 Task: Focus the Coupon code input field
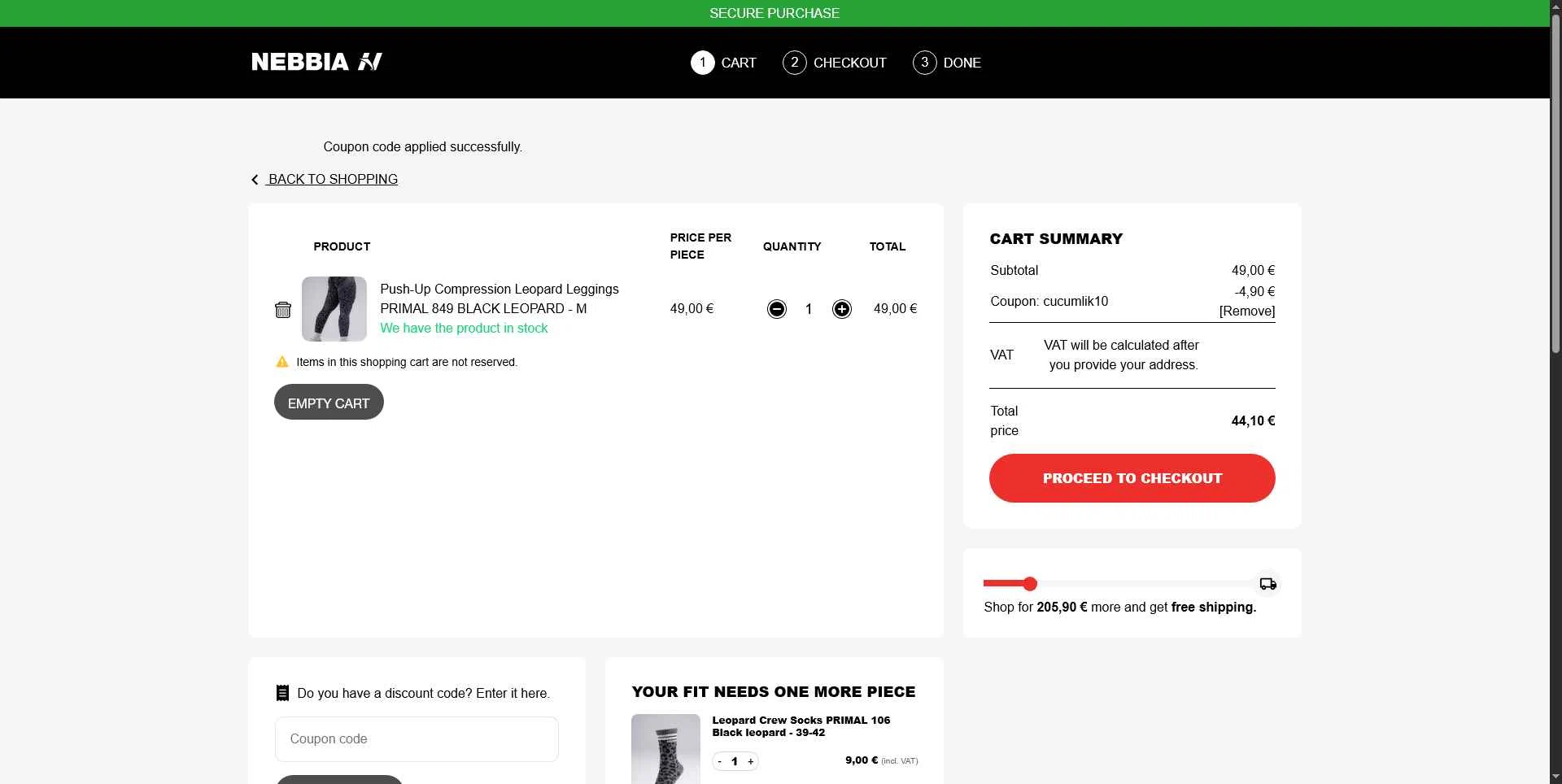pos(417,739)
